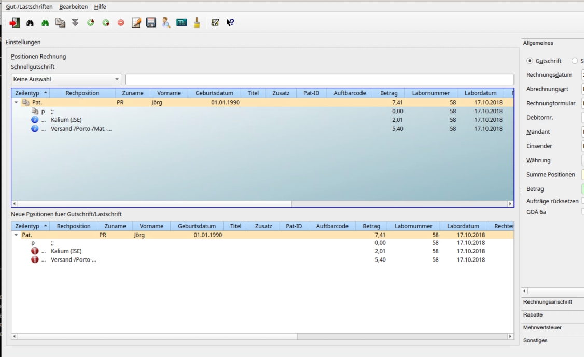Click the calculator icon in toolbar
This screenshot has width=584, height=357.
tap(182, 23)
